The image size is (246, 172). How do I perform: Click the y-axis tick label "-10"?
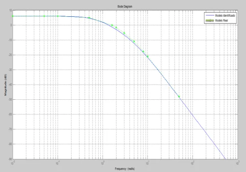[10, 40]
